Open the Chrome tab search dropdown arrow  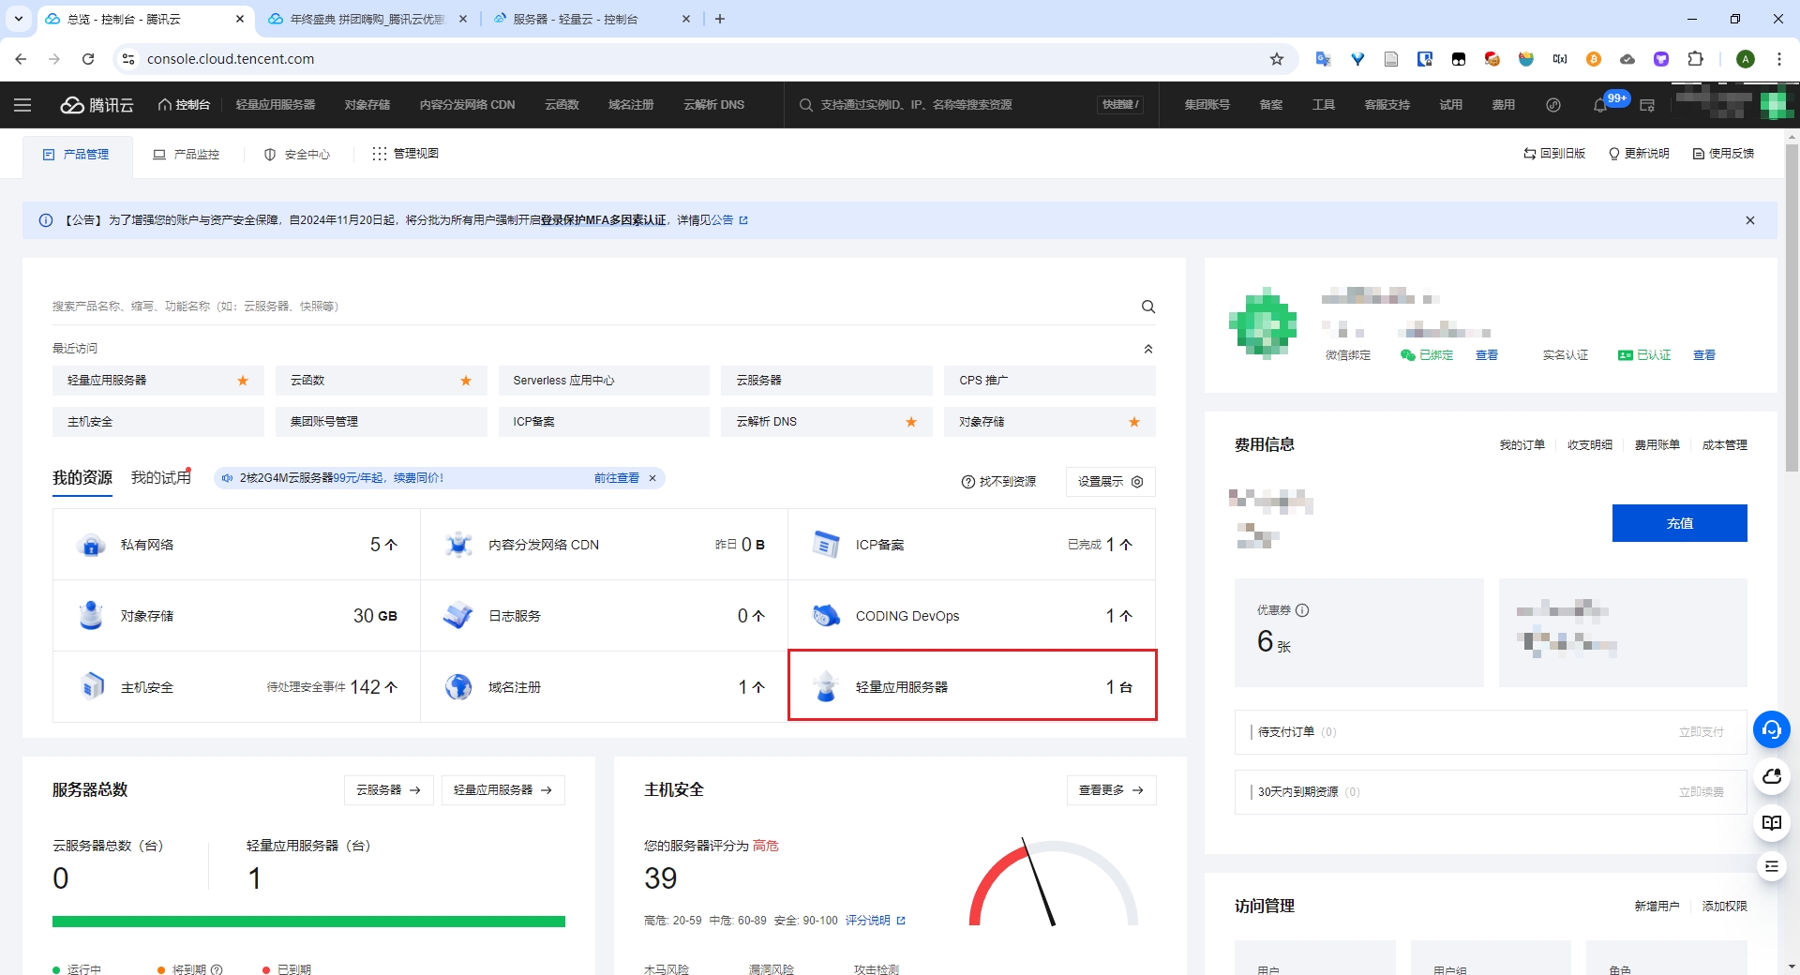pyautogui.click(x=18, y=19)
